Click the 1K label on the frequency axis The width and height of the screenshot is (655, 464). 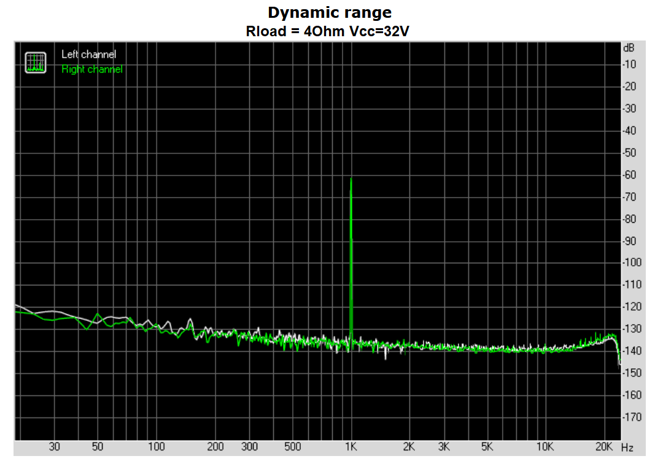pyautogui.click(x=351, y=447)
